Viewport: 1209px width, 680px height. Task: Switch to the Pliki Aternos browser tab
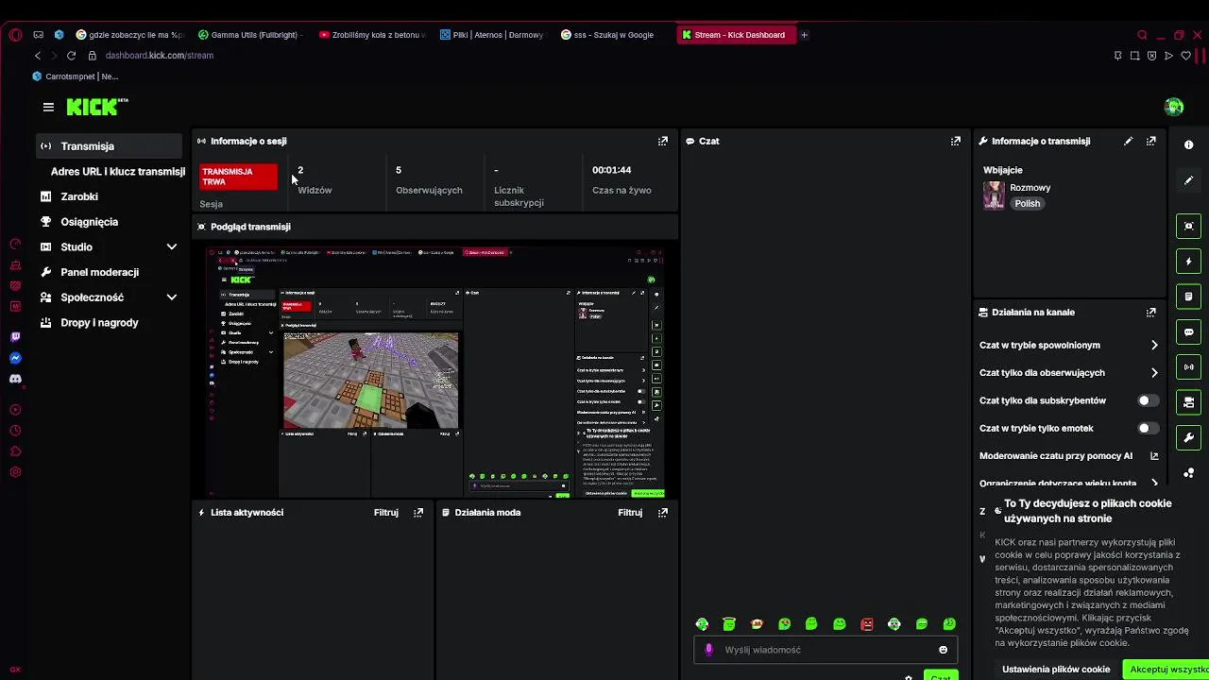(492, 35)
